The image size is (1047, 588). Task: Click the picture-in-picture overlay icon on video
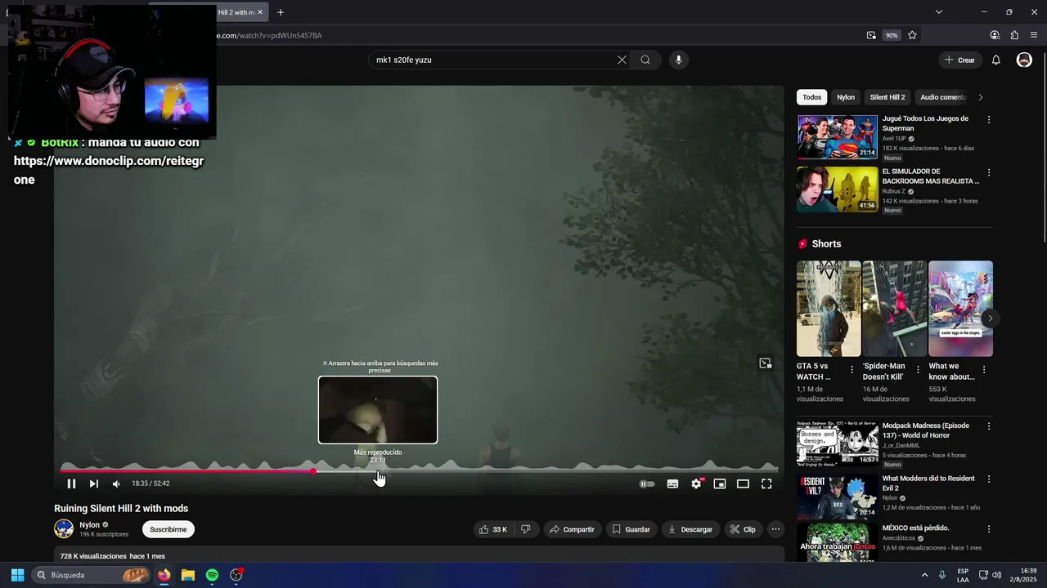(x=766, y=363)
